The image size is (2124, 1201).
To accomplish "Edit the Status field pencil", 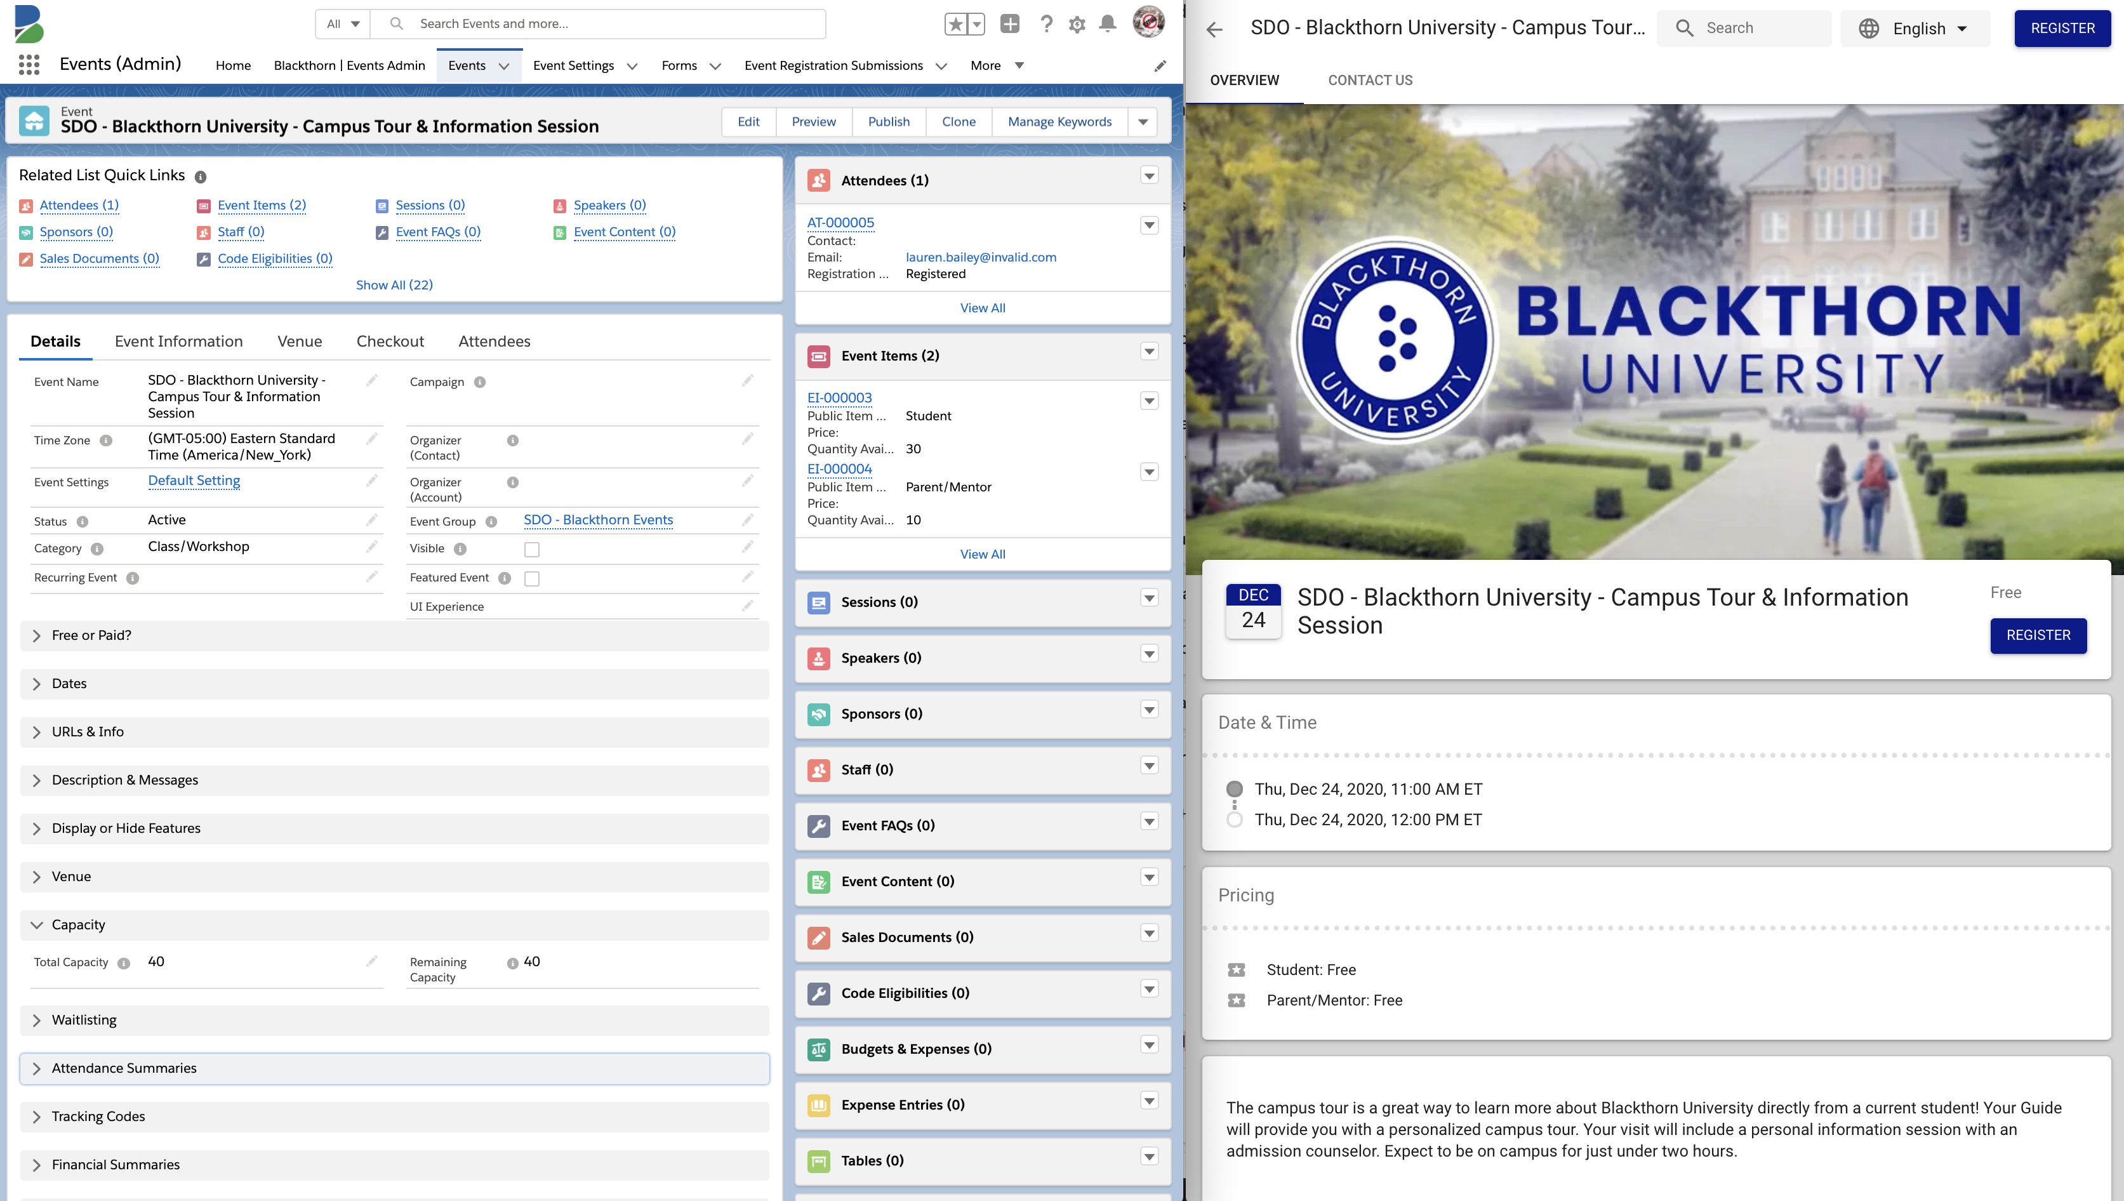I will tap(372, 520).
